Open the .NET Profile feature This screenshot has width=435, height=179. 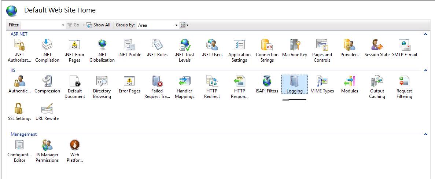click(x=130, y=48)
